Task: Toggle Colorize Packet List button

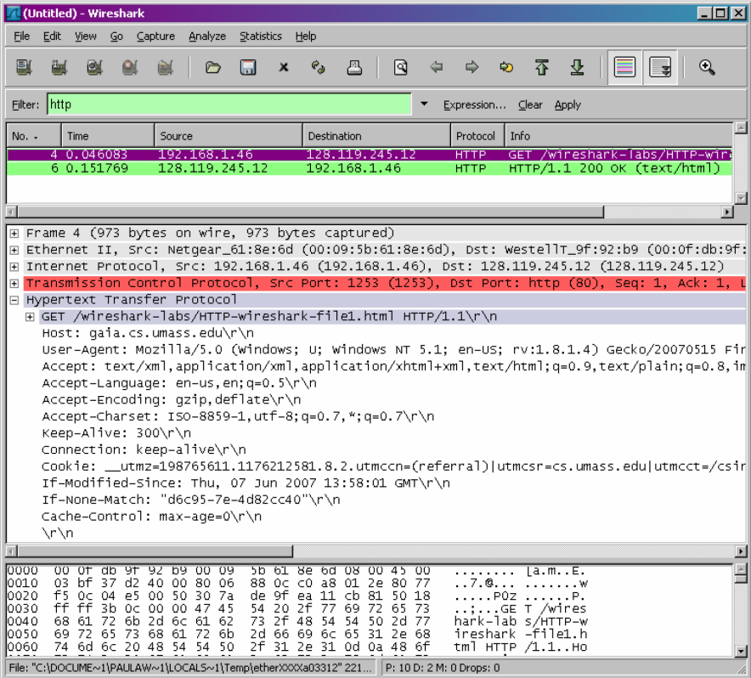Action: (624, 67)
